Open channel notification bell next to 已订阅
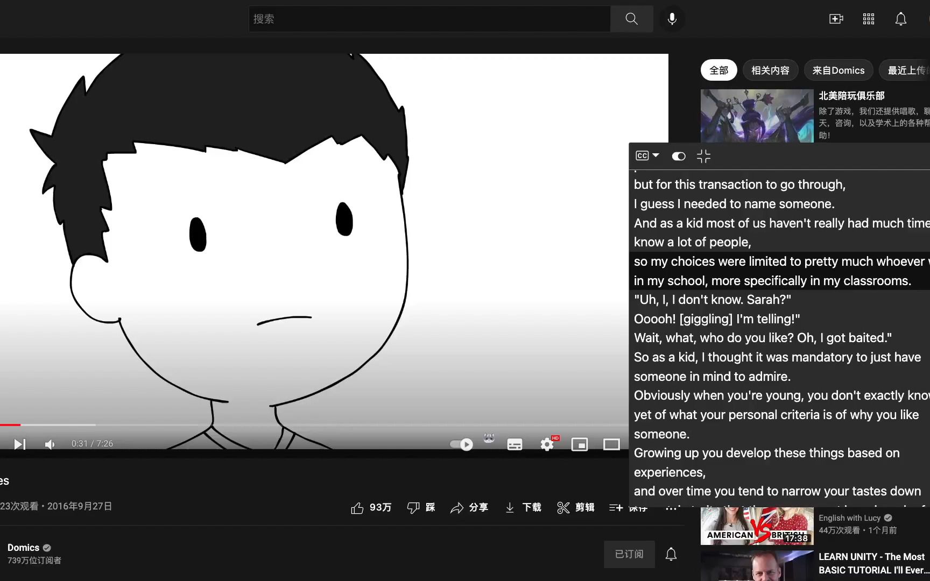 point(671,554)
